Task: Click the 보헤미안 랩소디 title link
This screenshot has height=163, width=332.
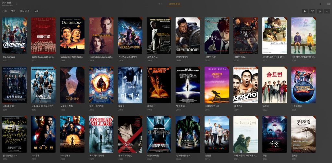Action: click(212, 106)
